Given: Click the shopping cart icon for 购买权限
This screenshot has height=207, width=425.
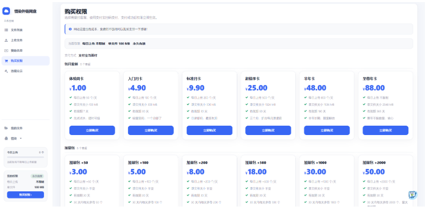Looking at the screenshot, I should coord(6,61).
